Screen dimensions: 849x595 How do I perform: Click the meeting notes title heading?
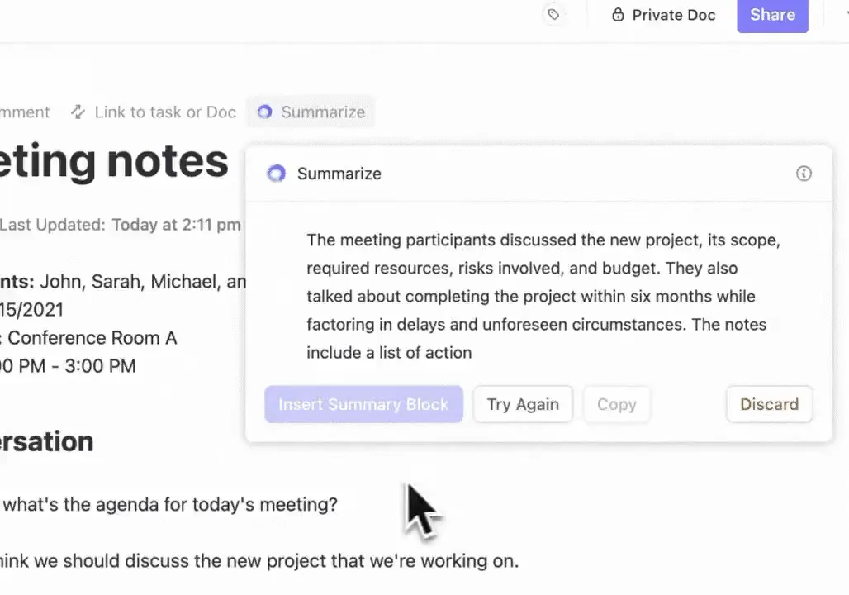pos(114,161)
